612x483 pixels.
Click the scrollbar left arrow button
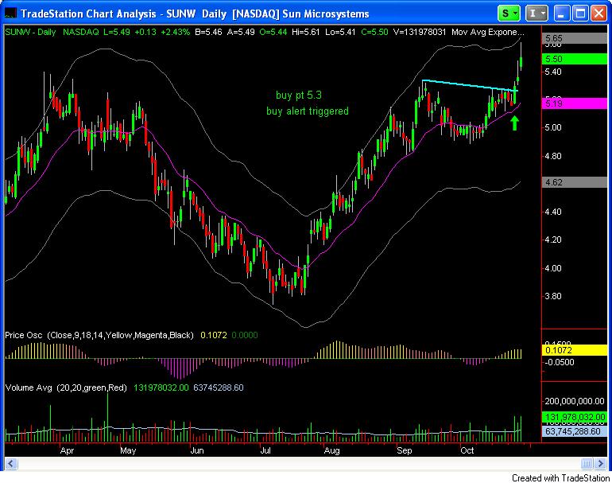(10, 464)
